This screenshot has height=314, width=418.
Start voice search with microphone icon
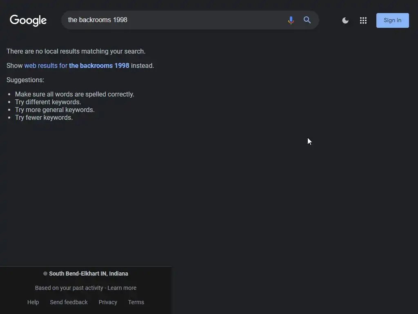pyautogui.click(x=291, y=20)
